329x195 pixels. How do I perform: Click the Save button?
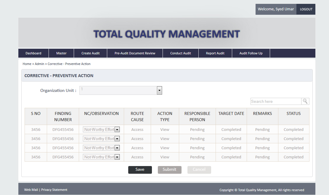coord(140,170)
